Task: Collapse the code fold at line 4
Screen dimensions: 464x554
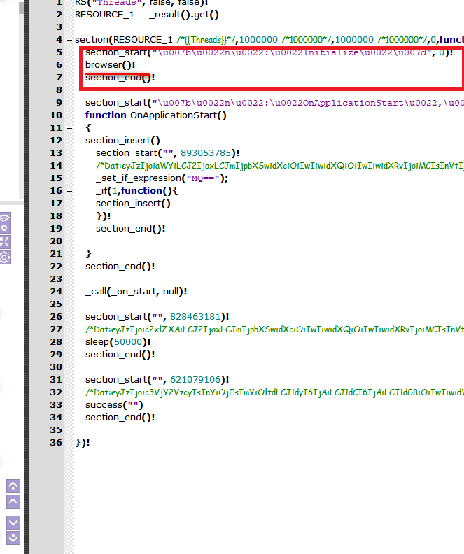Action: (x=69, y=40)
